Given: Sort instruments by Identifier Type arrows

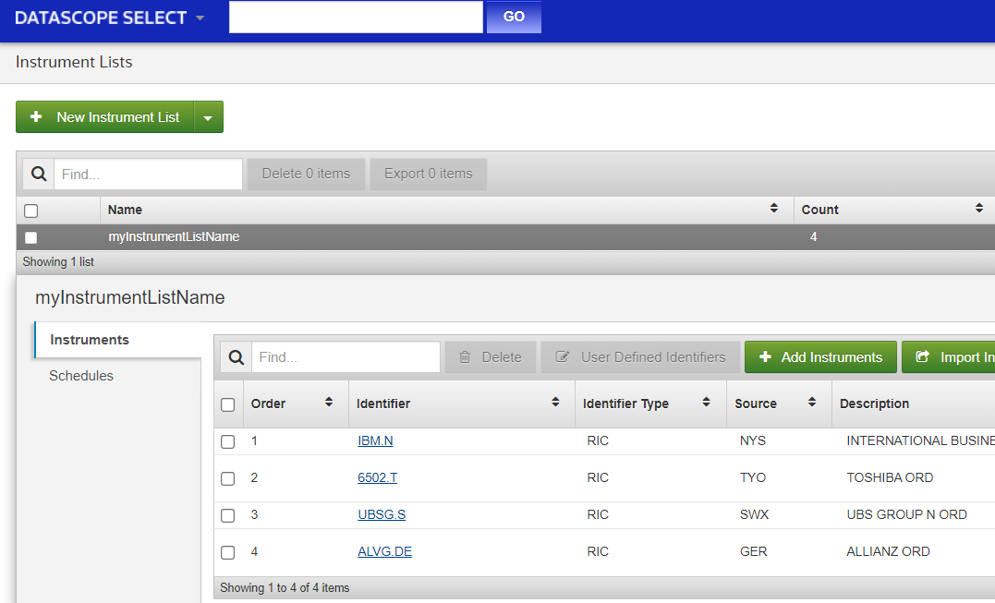Looking at the screenshot, I should click(x=706, y=403).
